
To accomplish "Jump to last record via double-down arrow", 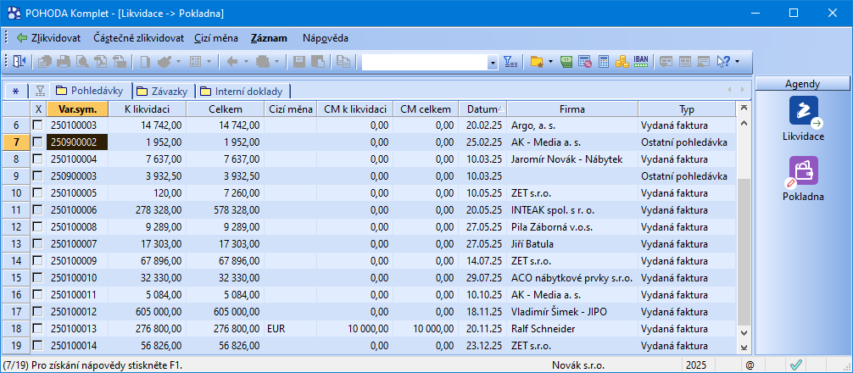I will (x=744, y=347).
